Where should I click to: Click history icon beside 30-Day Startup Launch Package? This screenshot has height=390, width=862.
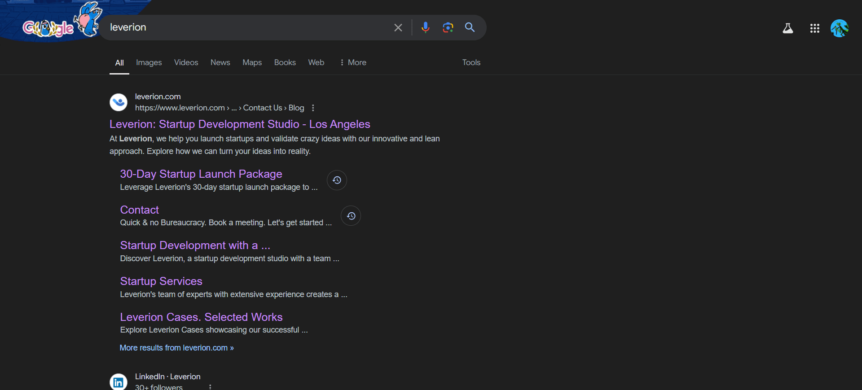click(337, 180)
